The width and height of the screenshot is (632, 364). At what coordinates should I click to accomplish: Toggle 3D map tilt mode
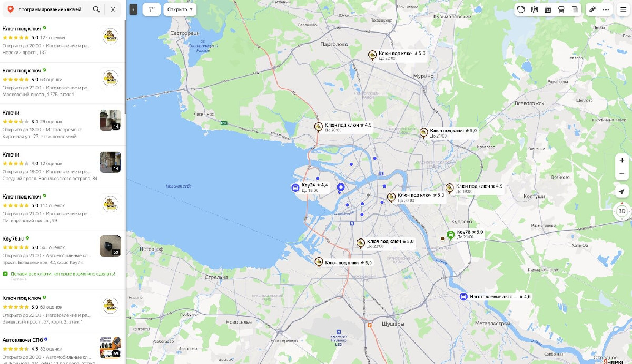(622, 211)
